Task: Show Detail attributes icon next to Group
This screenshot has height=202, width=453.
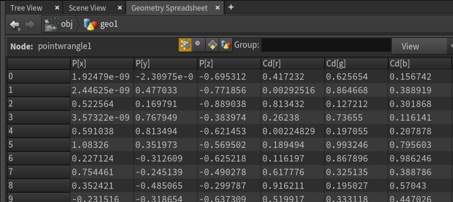Action: pos(226,45)
